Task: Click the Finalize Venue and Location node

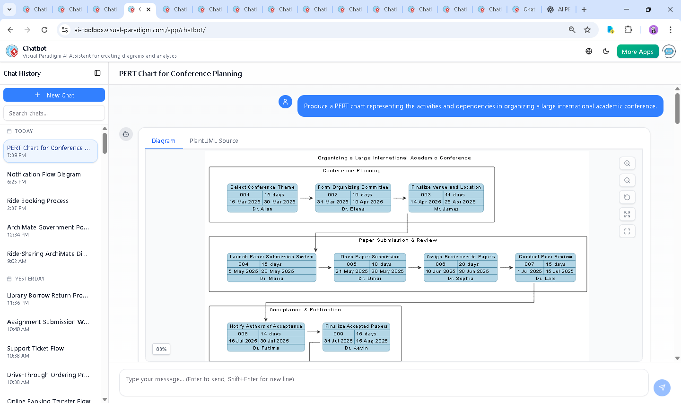Action: coord(446,198)
